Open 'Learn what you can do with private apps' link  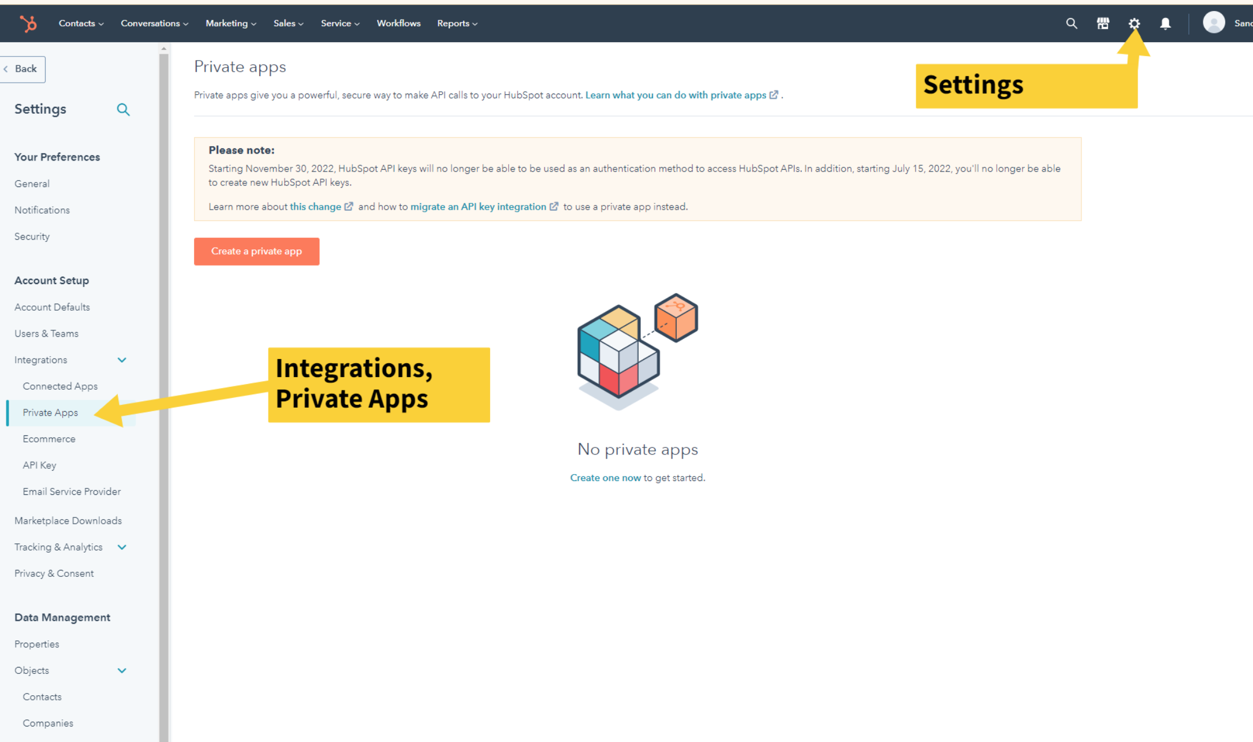676,95
